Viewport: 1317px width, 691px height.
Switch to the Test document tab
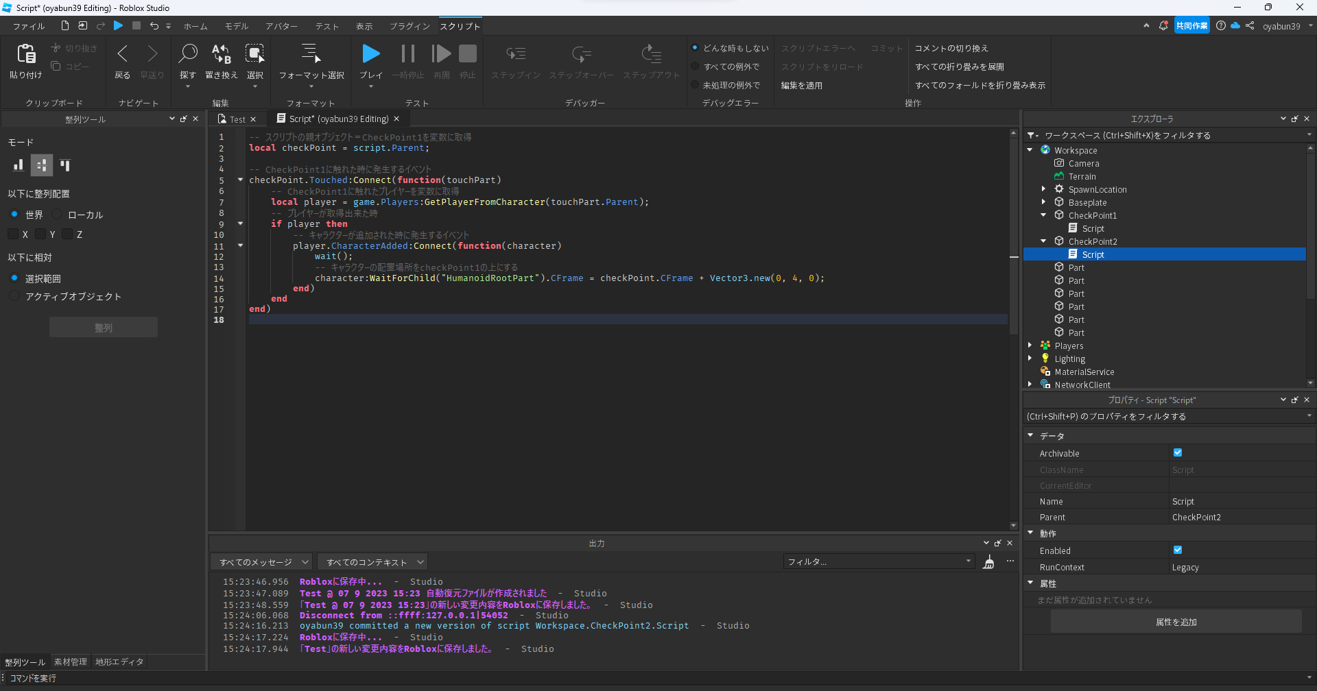coord(237,119)
